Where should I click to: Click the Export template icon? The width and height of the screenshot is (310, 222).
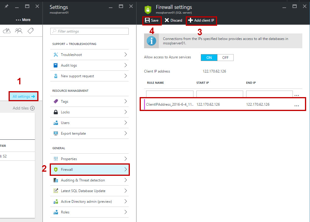pyautogui.click(x=56, y=133)
